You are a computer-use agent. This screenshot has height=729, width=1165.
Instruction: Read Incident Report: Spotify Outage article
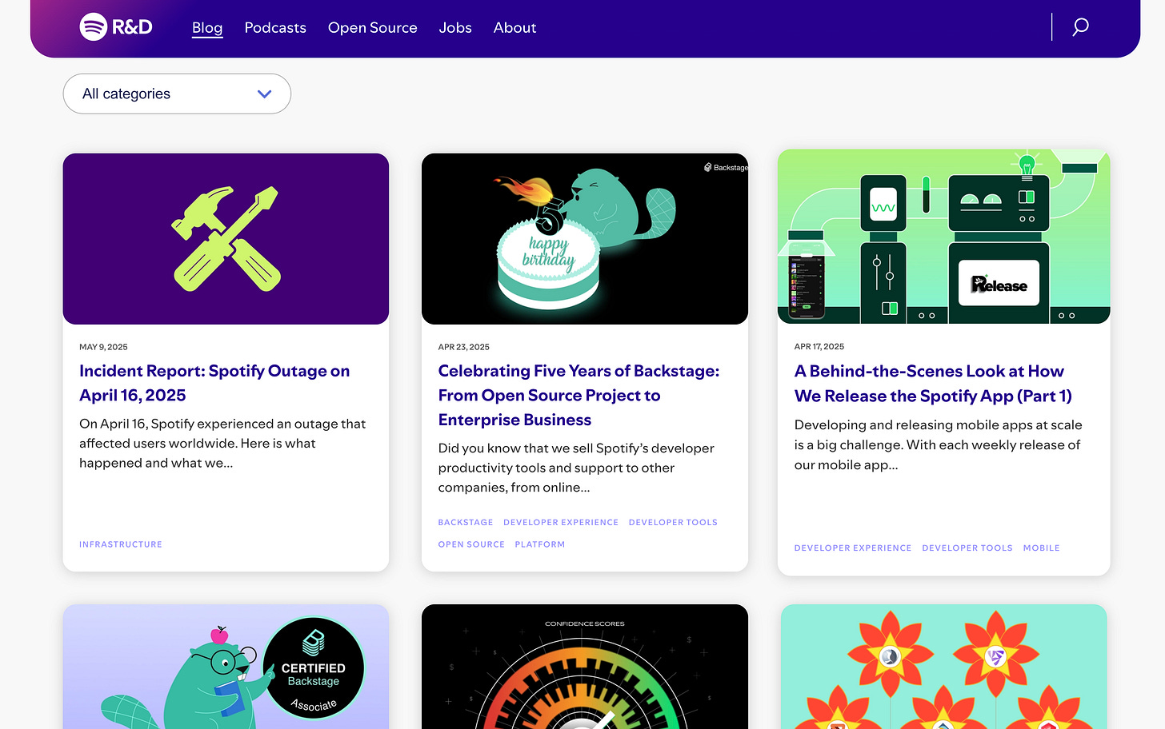tap(214, 383)
